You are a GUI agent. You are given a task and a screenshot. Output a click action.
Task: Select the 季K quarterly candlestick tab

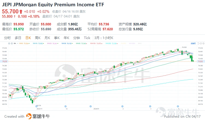(x=57, y=38)
